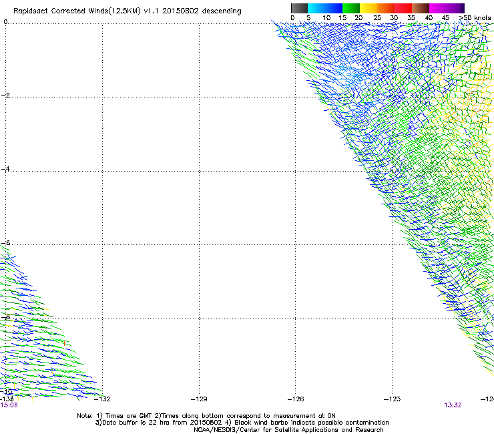Click the latitude label '-4' on left axis

click(x=5, y=169)
